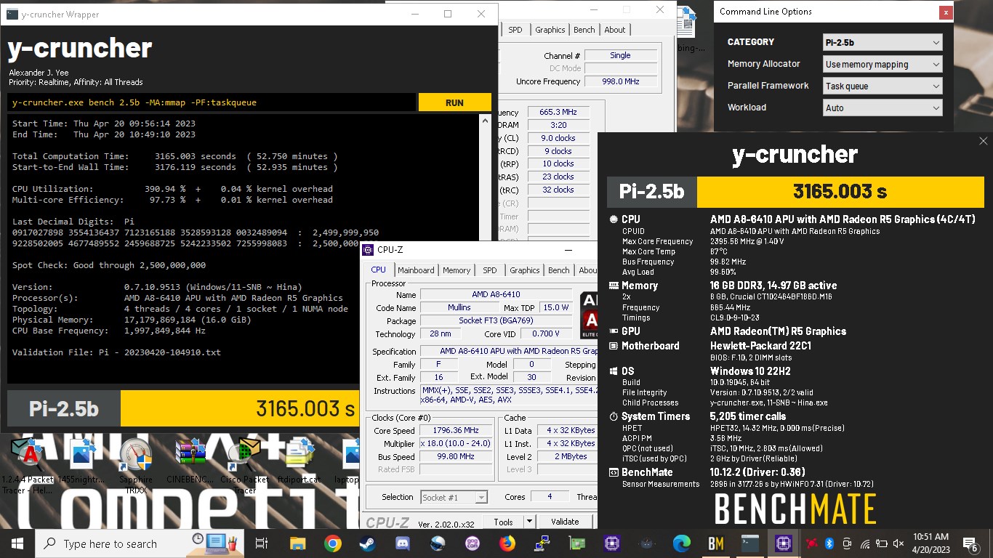Screen dimensions: 993x558
Task: Click the BENCHMATE logo in result panel
Action: [x=795, y=509]
